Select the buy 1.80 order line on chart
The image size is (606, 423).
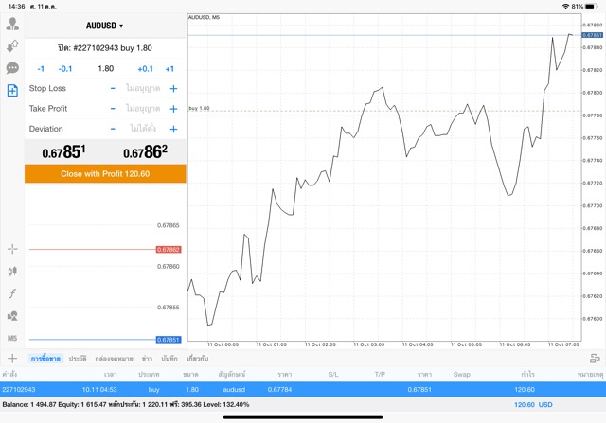click(384, 111)
